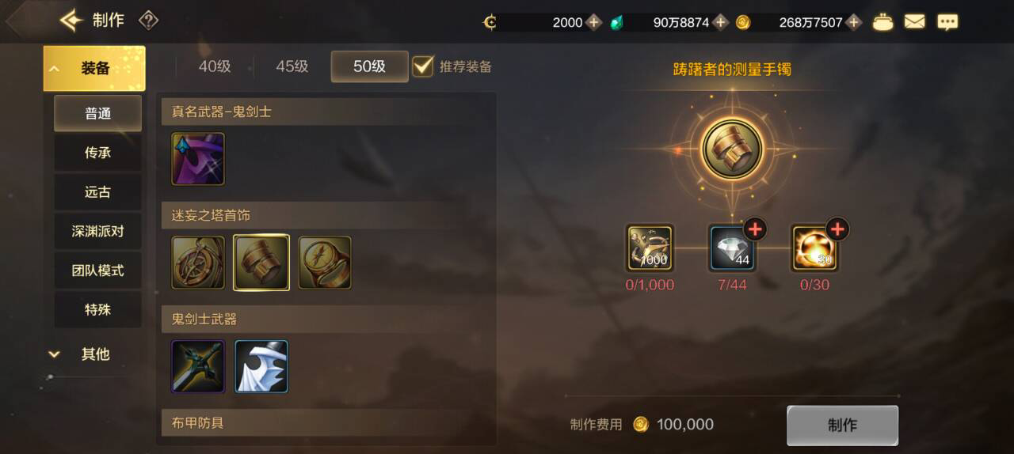This screenshot has width=1014, height=454.
Task: Toggle the 推荐装备 checkbox
Action: point(423,66)
